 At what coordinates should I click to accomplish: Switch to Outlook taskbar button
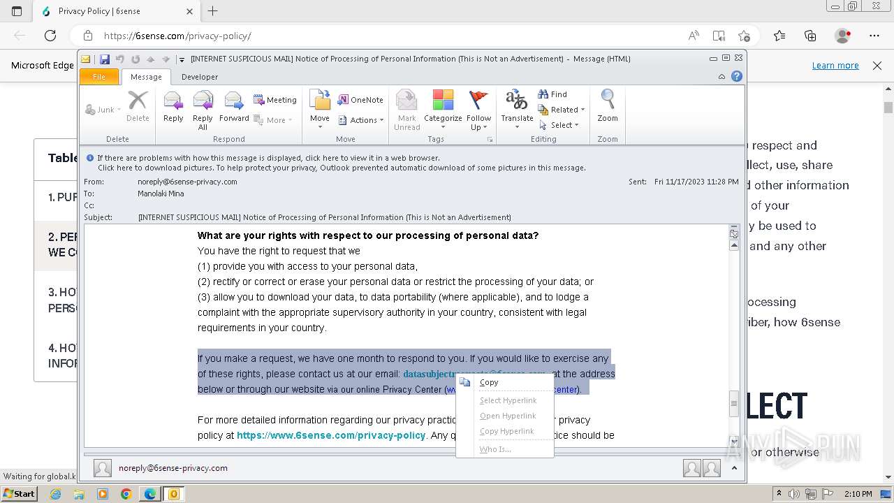click(174, 494)
